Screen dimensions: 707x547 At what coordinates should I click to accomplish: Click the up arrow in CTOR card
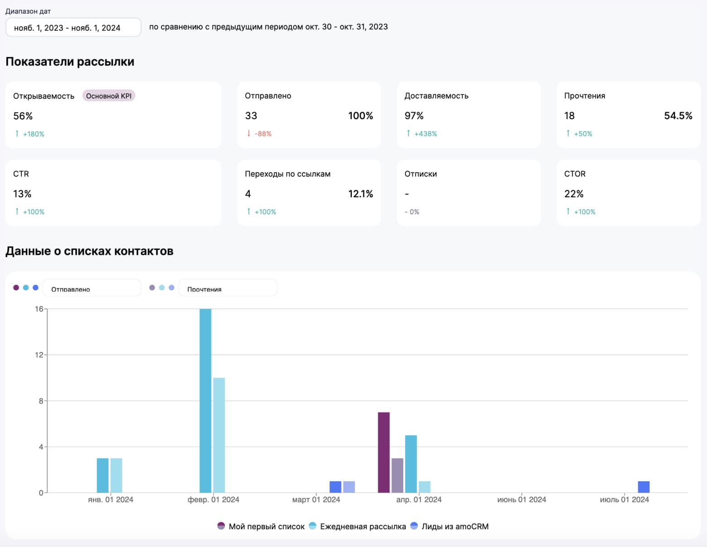(x=568, y=211)
